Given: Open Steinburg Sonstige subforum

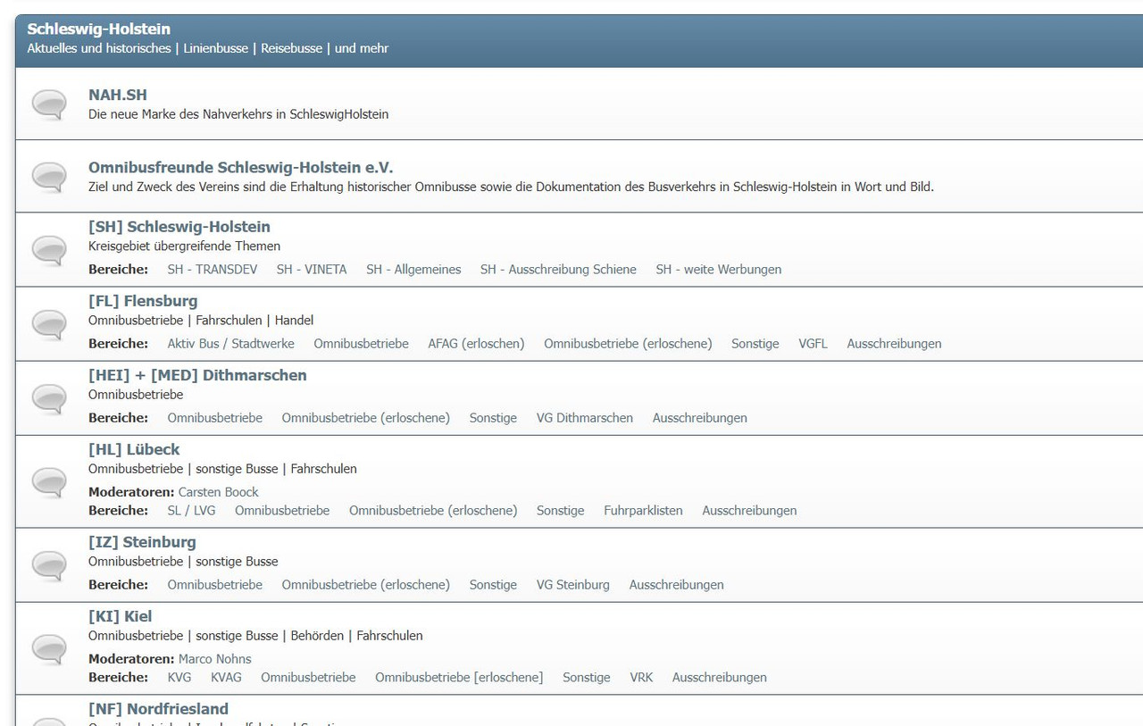Looking at the screenshot, I should (493, 584).
